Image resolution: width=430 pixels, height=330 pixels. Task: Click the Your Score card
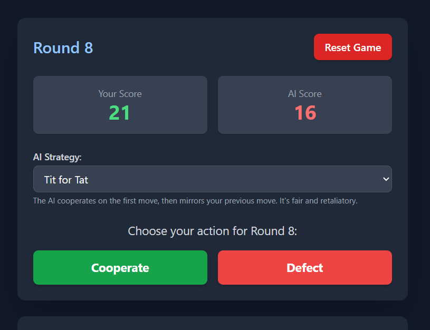(120, 104)
